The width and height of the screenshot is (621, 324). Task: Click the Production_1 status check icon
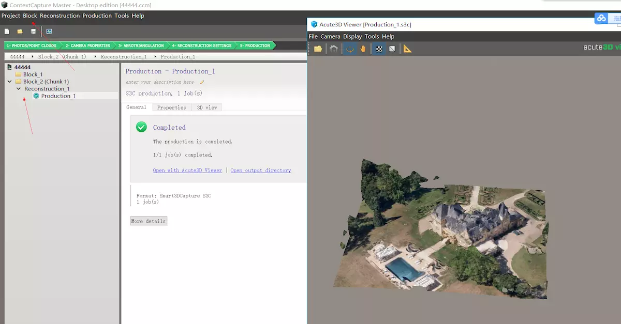[36, 96]
